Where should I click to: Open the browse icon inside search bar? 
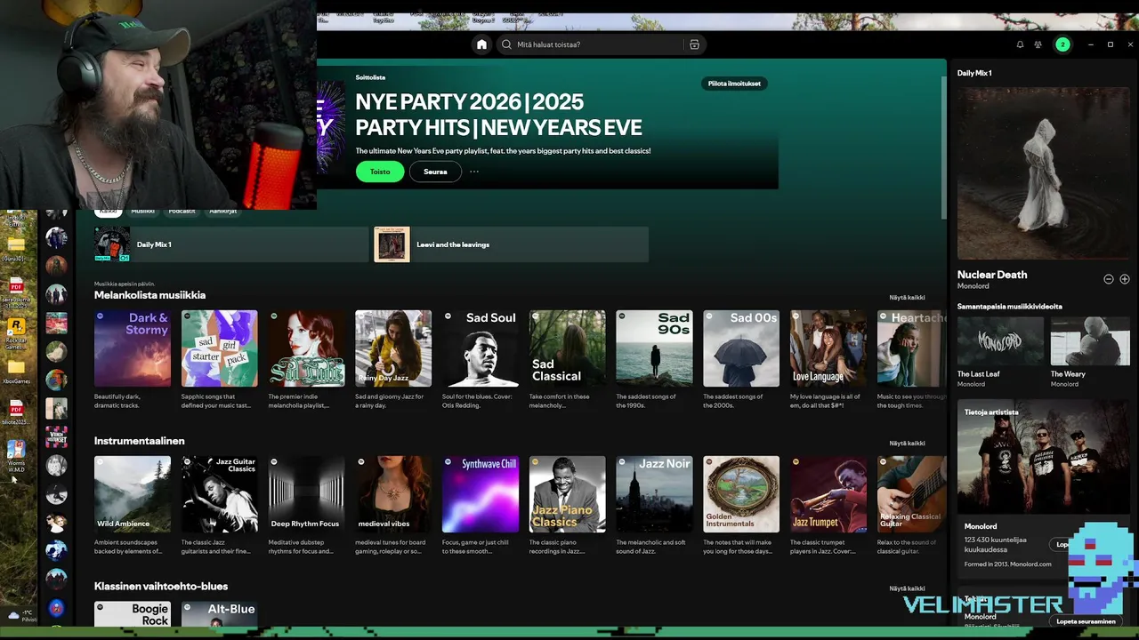695,44
